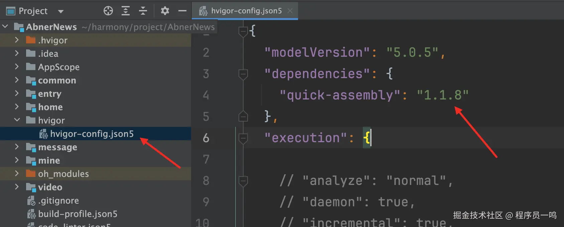Fold the dependencies block in the gutter
Image resolution: width=564 pixels, height=227 pixels.
pyautogui.click(x=243, y=74)
